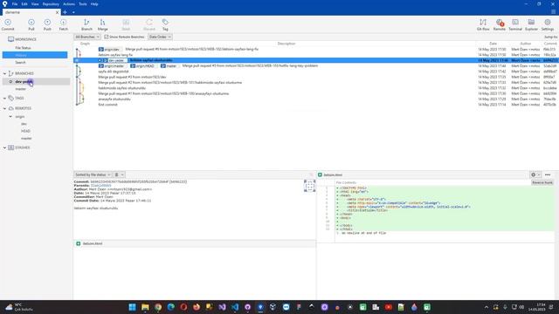The width and height of the screenshot is (559, 314).
Task: Expand the STASHES section
Action: point(4,147)
